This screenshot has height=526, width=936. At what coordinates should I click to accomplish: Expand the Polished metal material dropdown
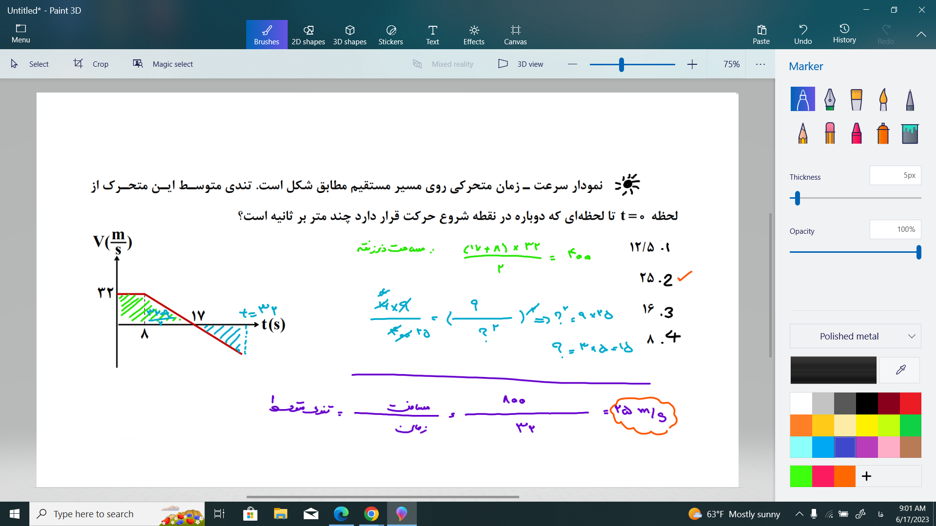855,336
